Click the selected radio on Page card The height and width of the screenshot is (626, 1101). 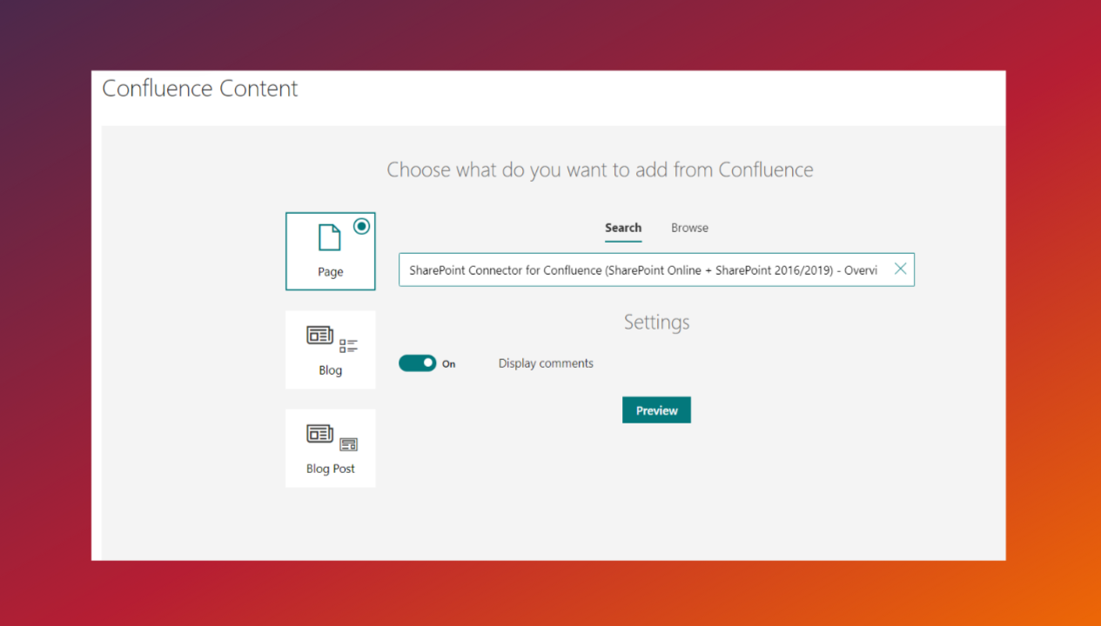tap(362, 226)
